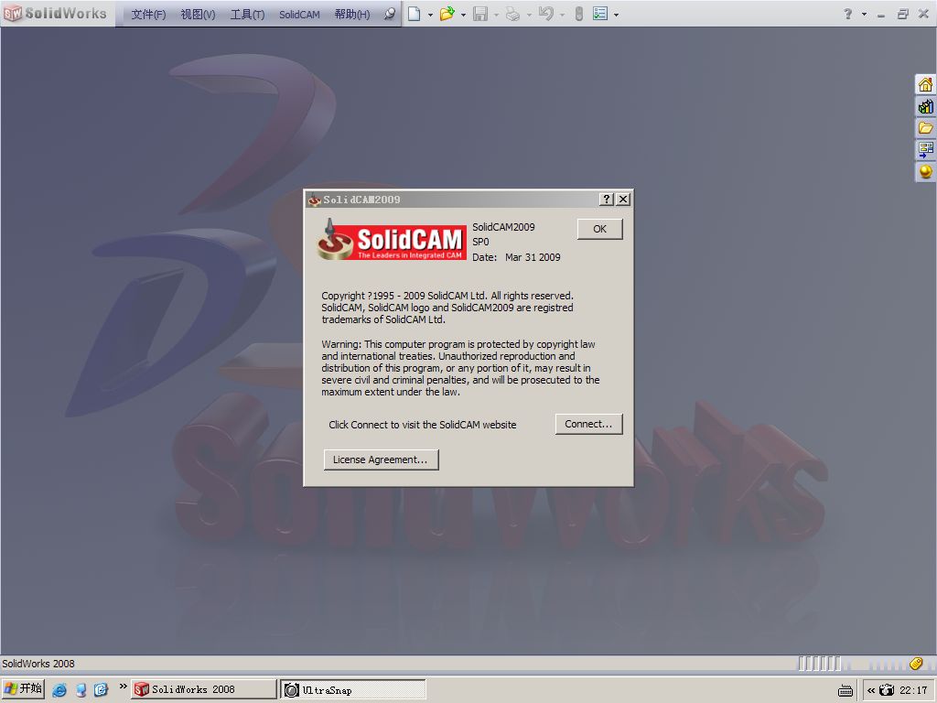This screenshot has height=703, width=937.
Task: Click the 'Warning:' copyright law paragraph
Action: coord(460,368)
